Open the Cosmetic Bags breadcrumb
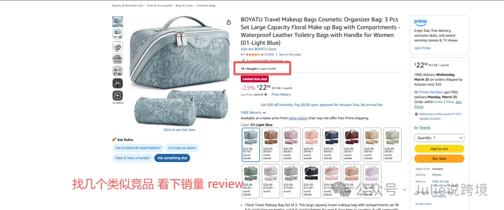Viewport: 504px width, 210px height. point(206,6)
